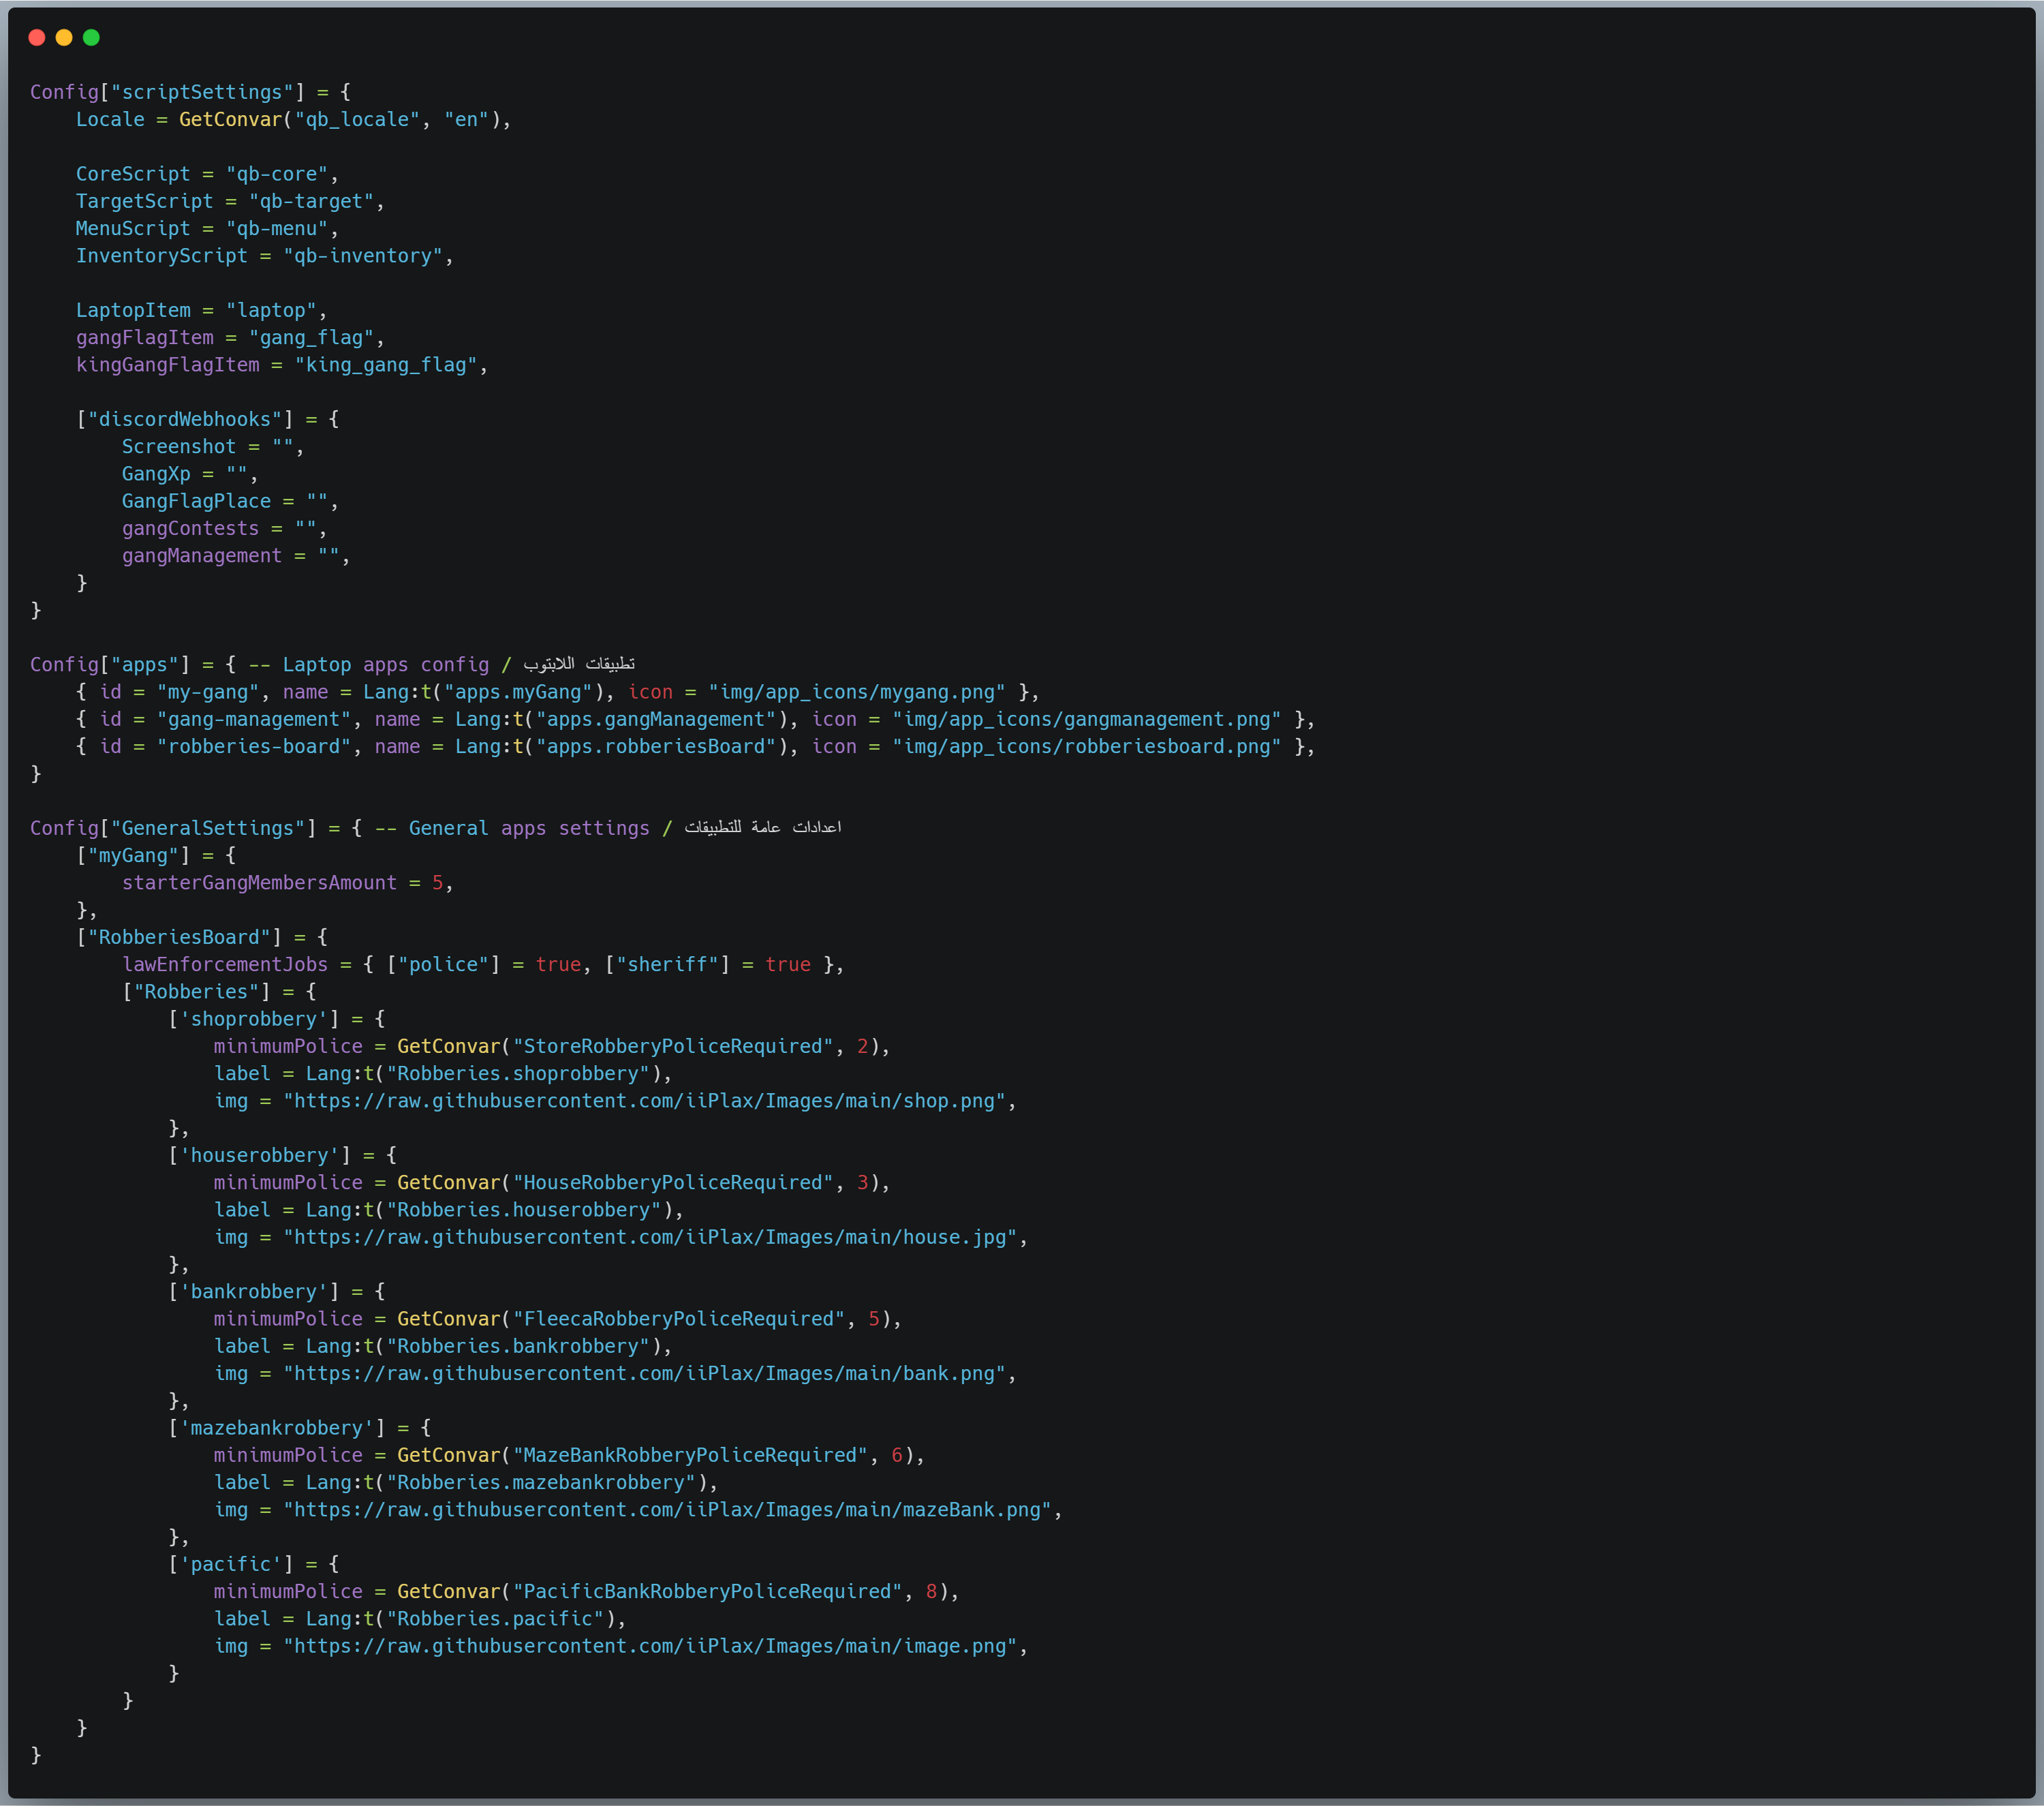
Task: Click the robberiesboard.png icon path
Action: pyautogui.click(x=1087, y=747)
